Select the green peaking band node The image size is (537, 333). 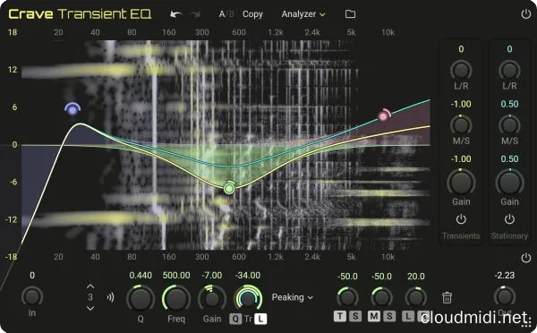point(229,188)
